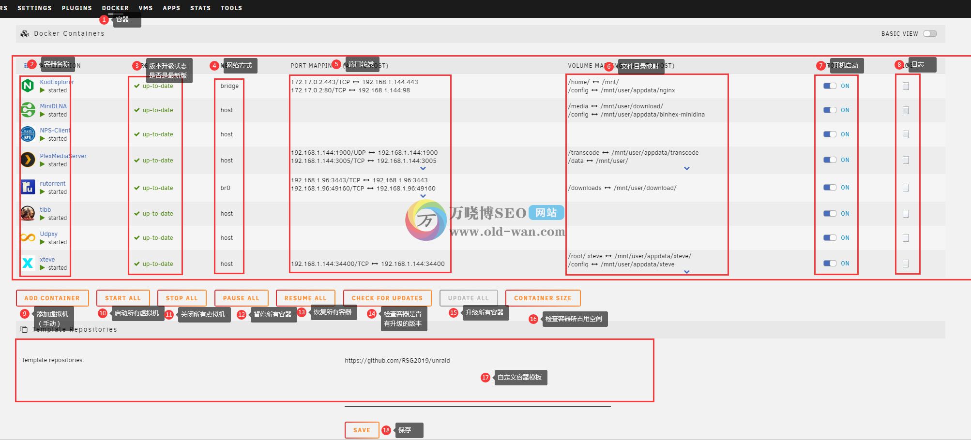Open the Stats menu tab
The width and height of the screenshot is (971, 440).
200,8
